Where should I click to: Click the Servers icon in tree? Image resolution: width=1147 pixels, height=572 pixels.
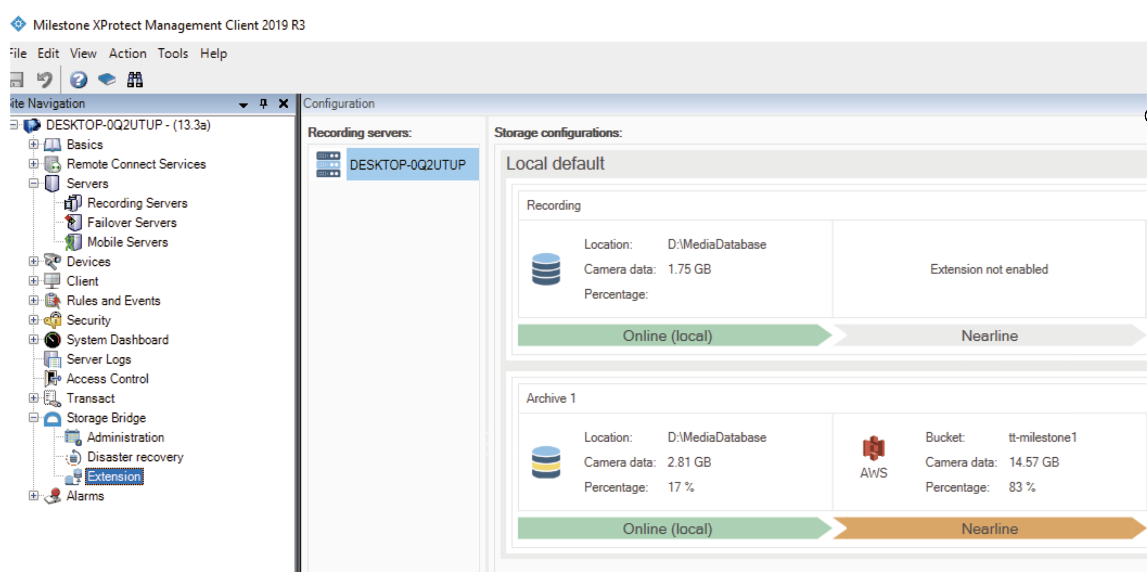(52, 183)
